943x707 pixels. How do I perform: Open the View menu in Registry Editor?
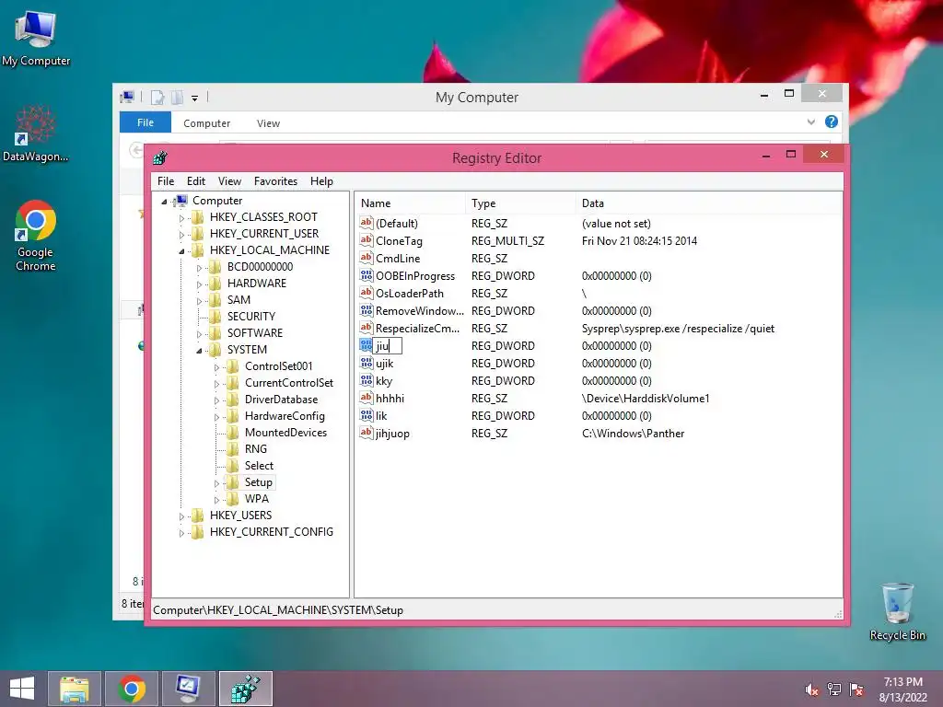(x=229, y=181)
